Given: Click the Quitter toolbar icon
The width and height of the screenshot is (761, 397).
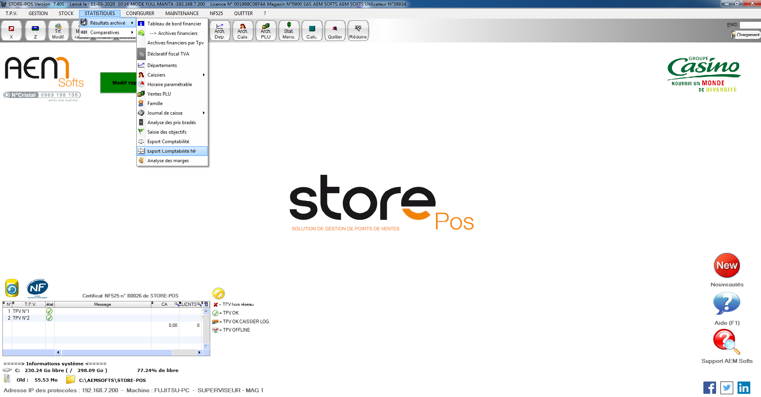Looking at the screenshot, I should pos(335,31).
